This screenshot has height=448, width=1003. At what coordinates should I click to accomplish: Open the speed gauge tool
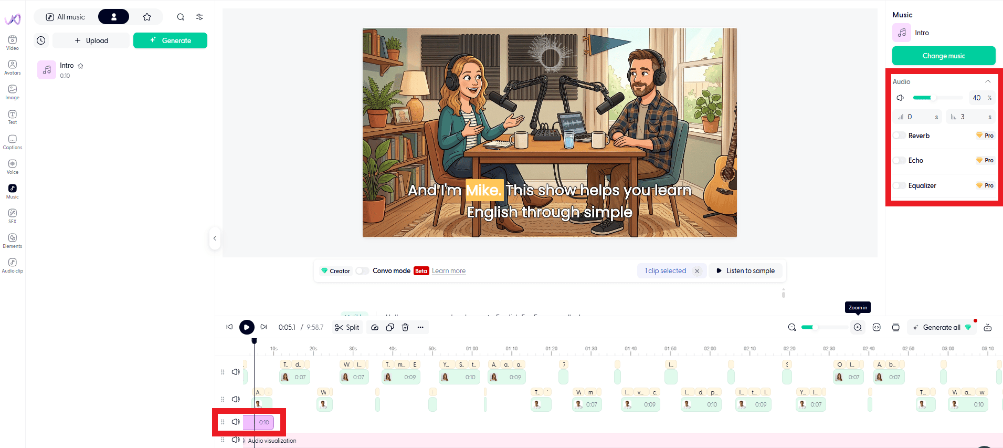(x=375, y=327)
